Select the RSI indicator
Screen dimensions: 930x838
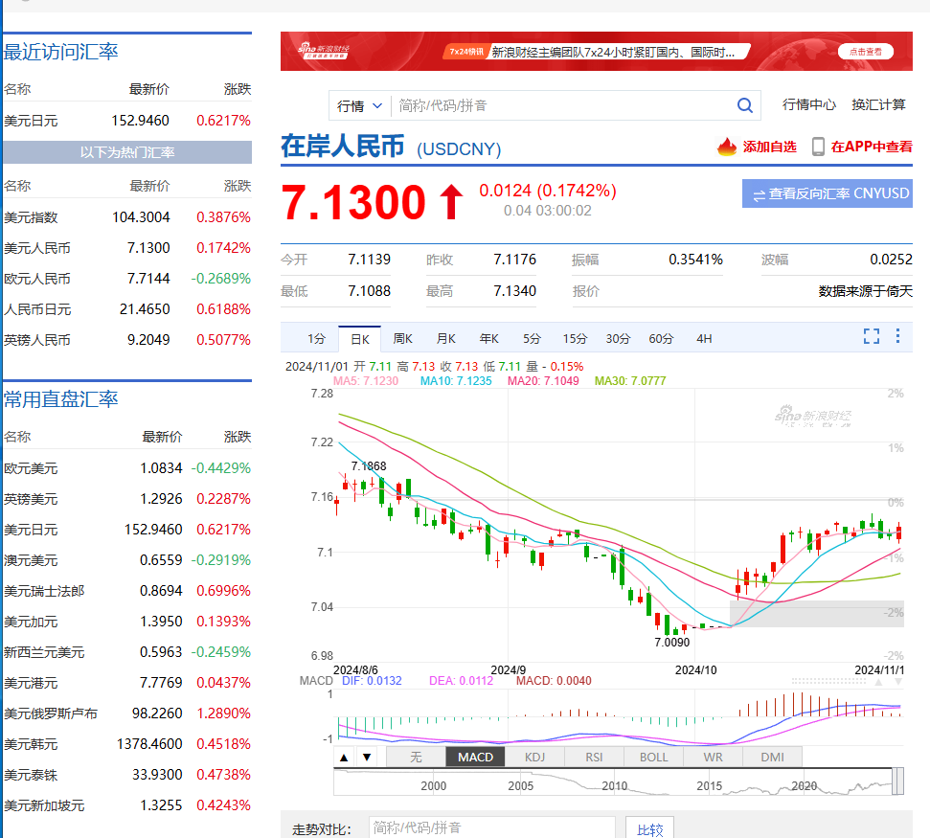pos(594,758)
